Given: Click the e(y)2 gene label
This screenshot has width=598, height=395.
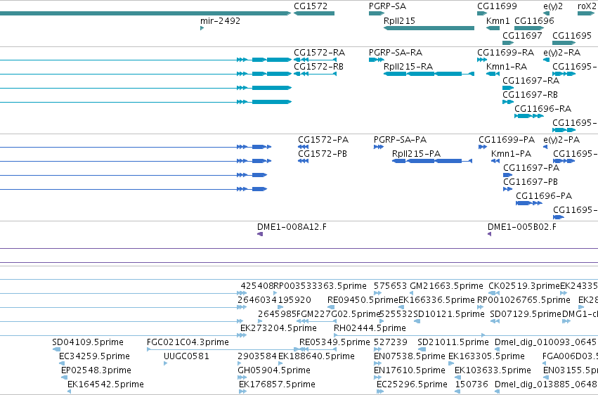Looking at the screenshot, I should [x=552, y=6].
